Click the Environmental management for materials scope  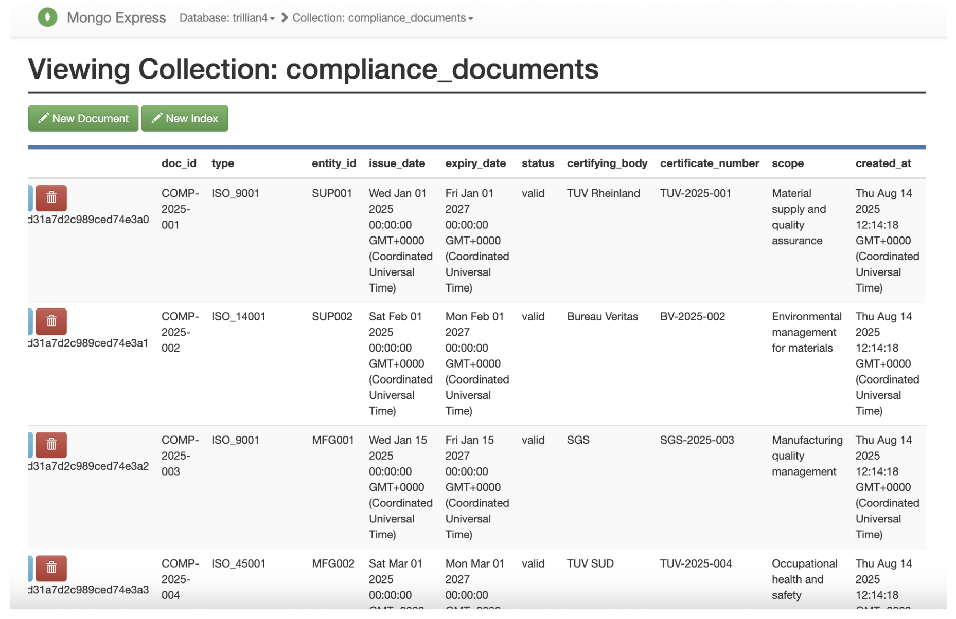coord(807,332)
